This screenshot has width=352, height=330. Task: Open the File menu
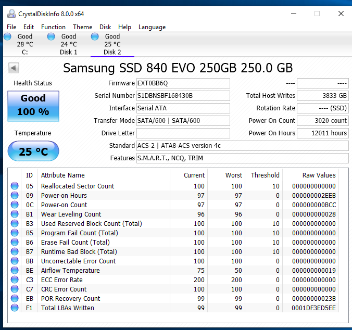tap(11, 27)
